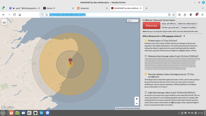The image size is (206, 116).
Task: Bookmark this page with the star
Action: click(173, 15)
